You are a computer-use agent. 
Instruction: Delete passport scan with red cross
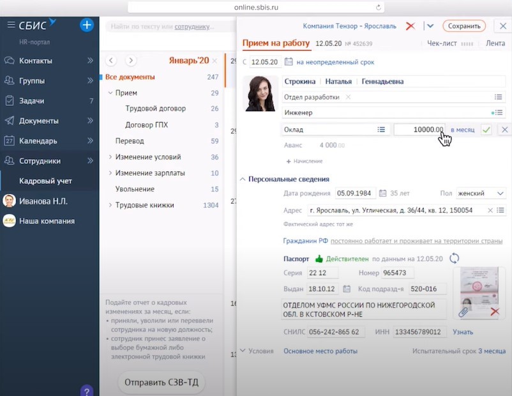pyautogui.click(x=494, y=312)
